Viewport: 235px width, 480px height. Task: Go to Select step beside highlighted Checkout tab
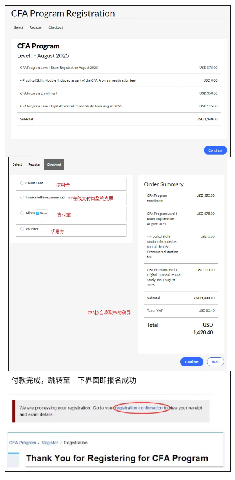point(17,164)
